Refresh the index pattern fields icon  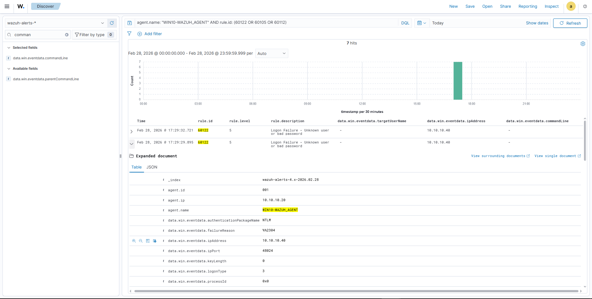[112, 23]
